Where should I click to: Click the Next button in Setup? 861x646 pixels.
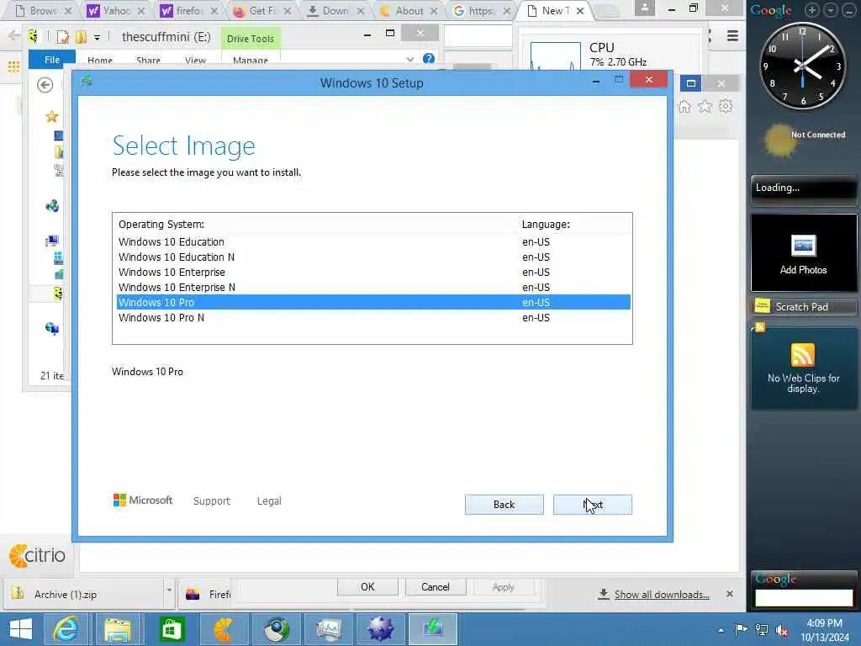(593, 505)
